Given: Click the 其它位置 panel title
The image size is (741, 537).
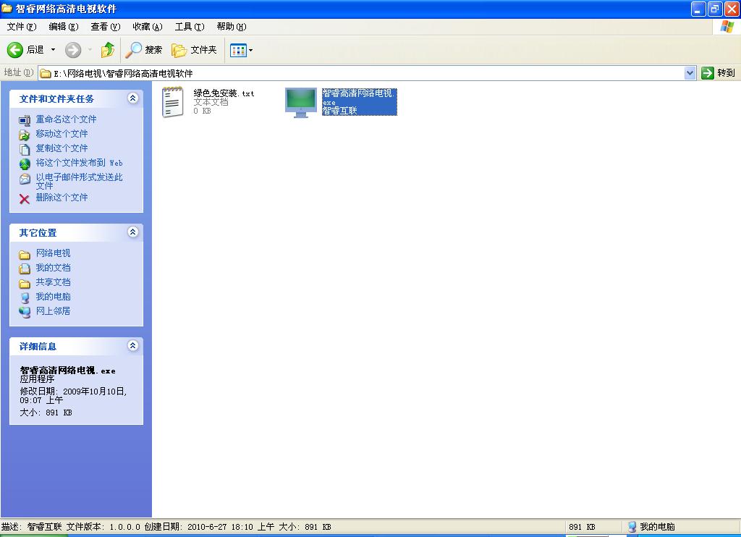Looking at the screenshot, I should [x=38, y=232].
